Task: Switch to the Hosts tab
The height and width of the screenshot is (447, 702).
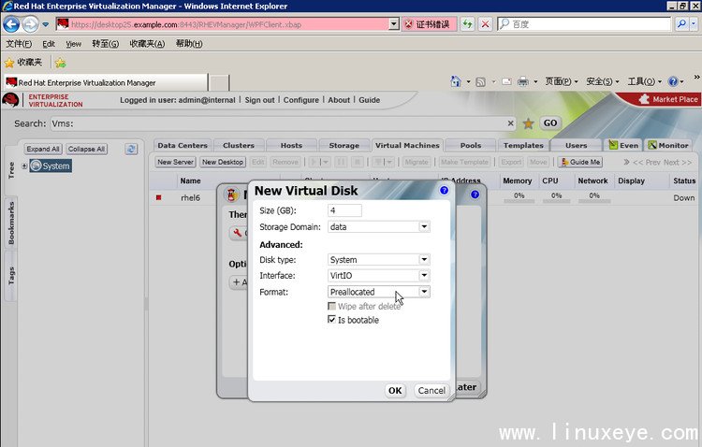Action: pyautogui.click(x=291, y=146)
